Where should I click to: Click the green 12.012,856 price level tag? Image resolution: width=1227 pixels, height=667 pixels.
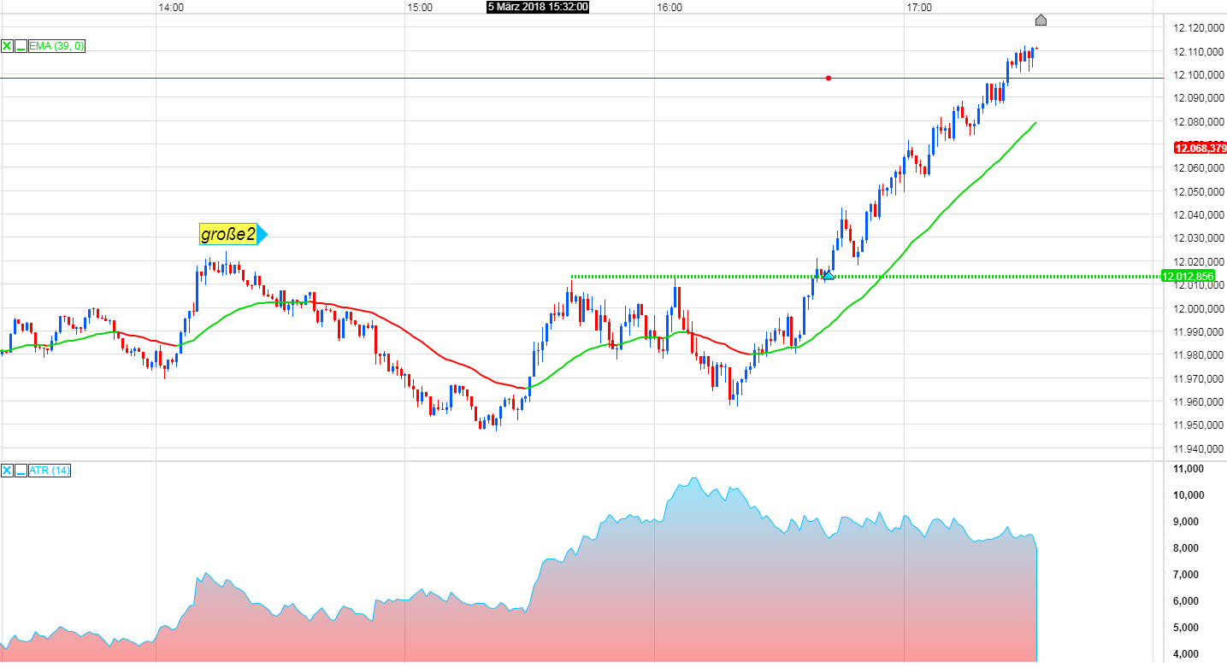(1189, 276)
